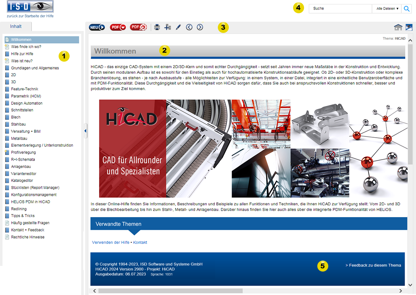Screen dimensions: 416x295
Task: Click the Verwandte Themen header bar
Action: click(x=249, y=224)
